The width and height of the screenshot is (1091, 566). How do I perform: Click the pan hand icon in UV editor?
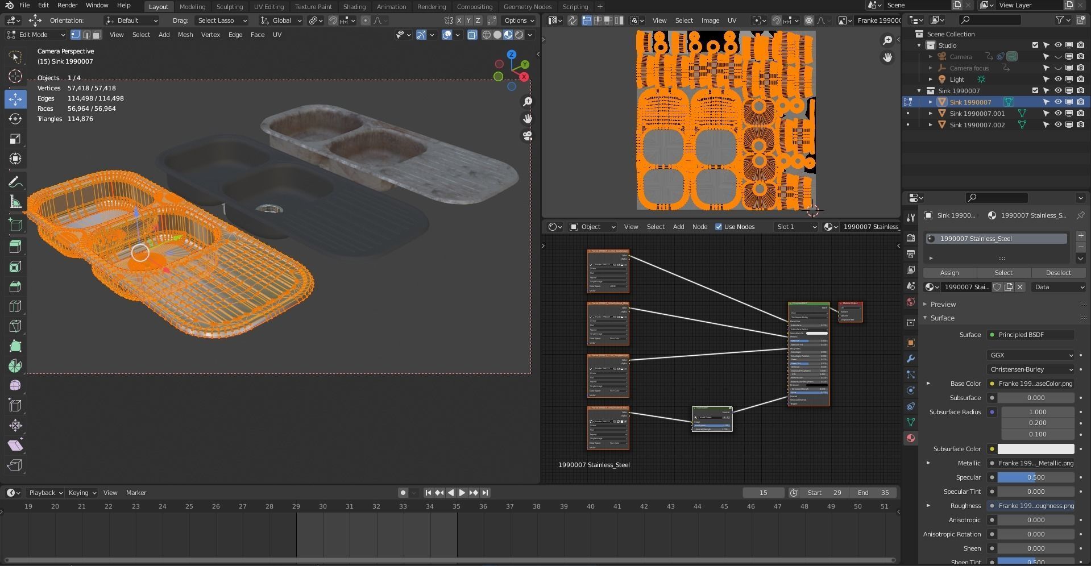pos(887,57)
